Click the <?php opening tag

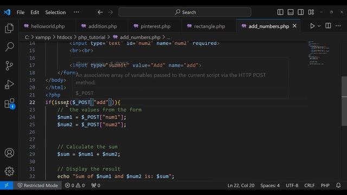click(53, 95)
